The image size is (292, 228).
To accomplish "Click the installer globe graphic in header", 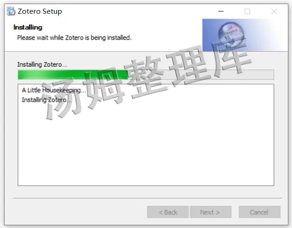I will [x=231, y=34].
